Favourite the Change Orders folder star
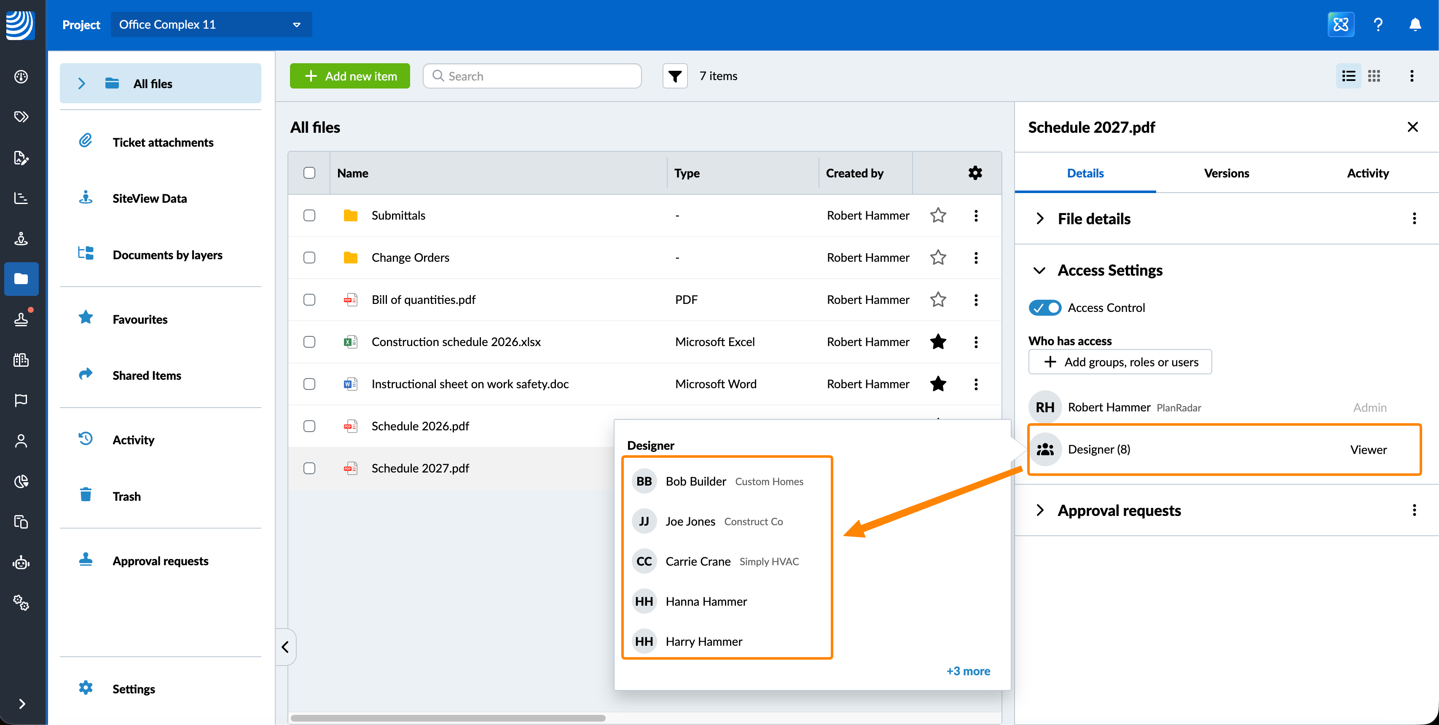The width and height of the screenshot is (1439, 725). tap(938, 258)
